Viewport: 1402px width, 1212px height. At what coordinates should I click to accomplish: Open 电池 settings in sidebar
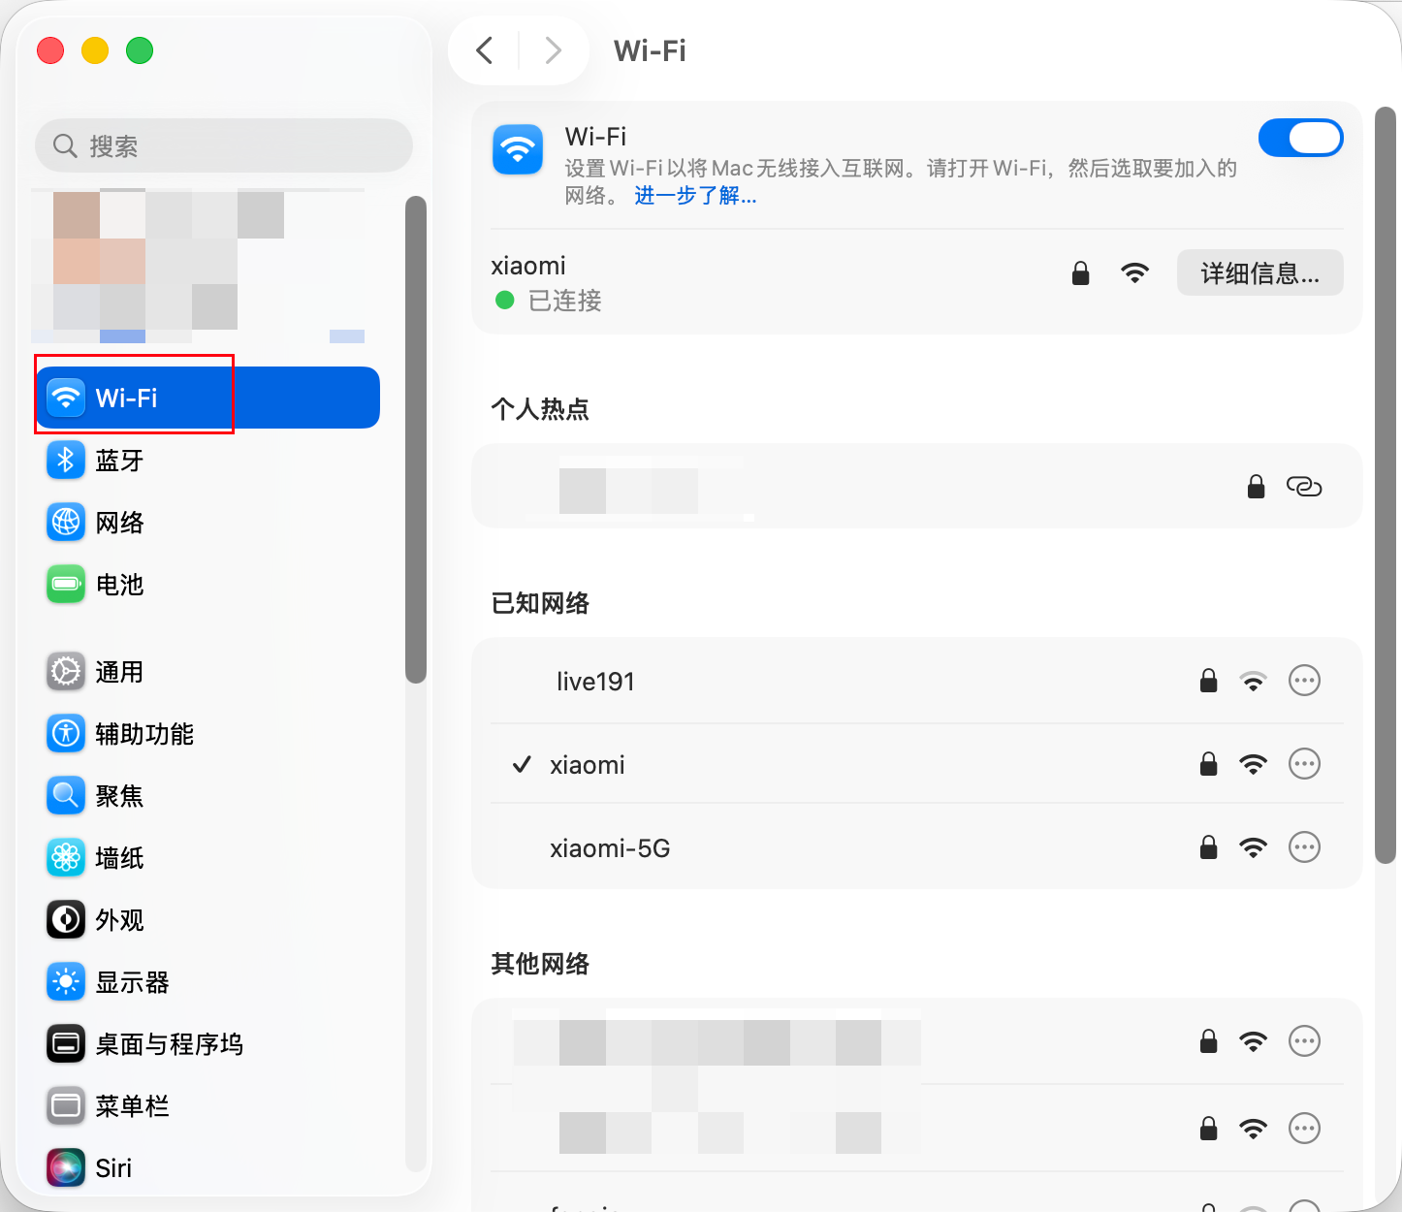[207, 584]
